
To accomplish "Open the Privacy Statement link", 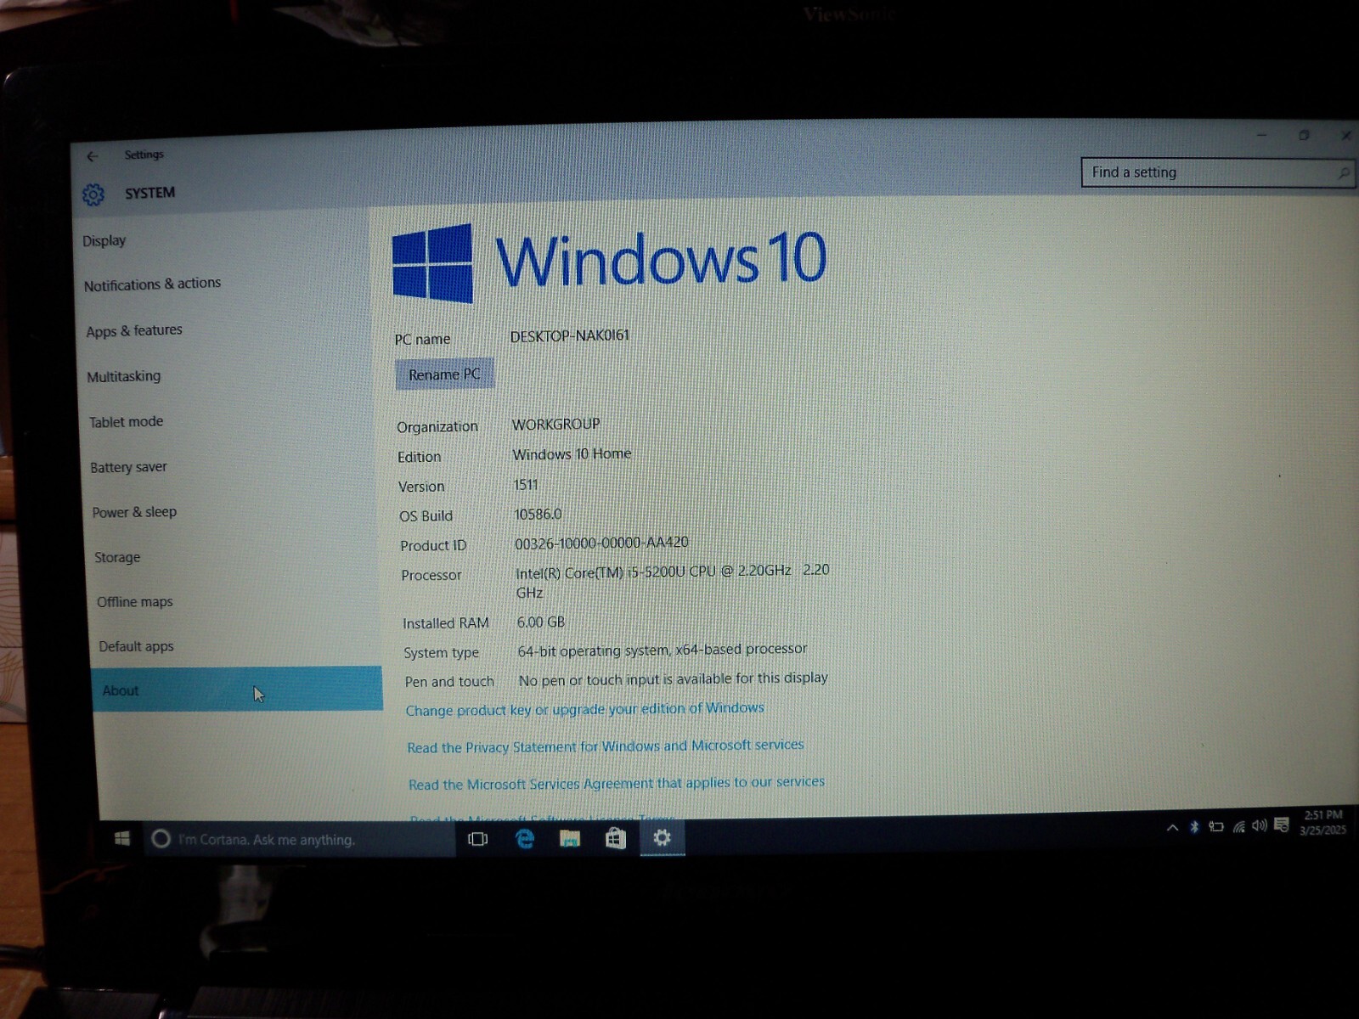I will [605, 746].
